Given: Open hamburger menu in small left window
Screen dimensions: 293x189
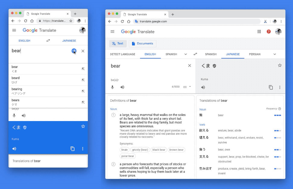Looking at the screenshot, I should pos(14,30).
